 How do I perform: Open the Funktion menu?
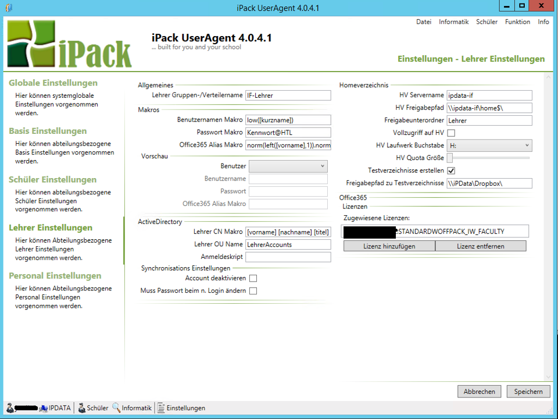[x=517, y=22]
